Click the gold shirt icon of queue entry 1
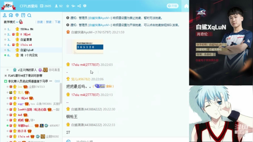This screenshot has height=142, width=253. (x=17, y=29)
